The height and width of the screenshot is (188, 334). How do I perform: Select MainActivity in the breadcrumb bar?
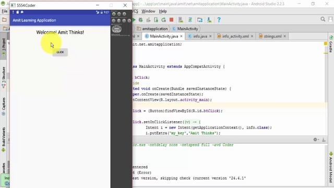coord(185,29)
